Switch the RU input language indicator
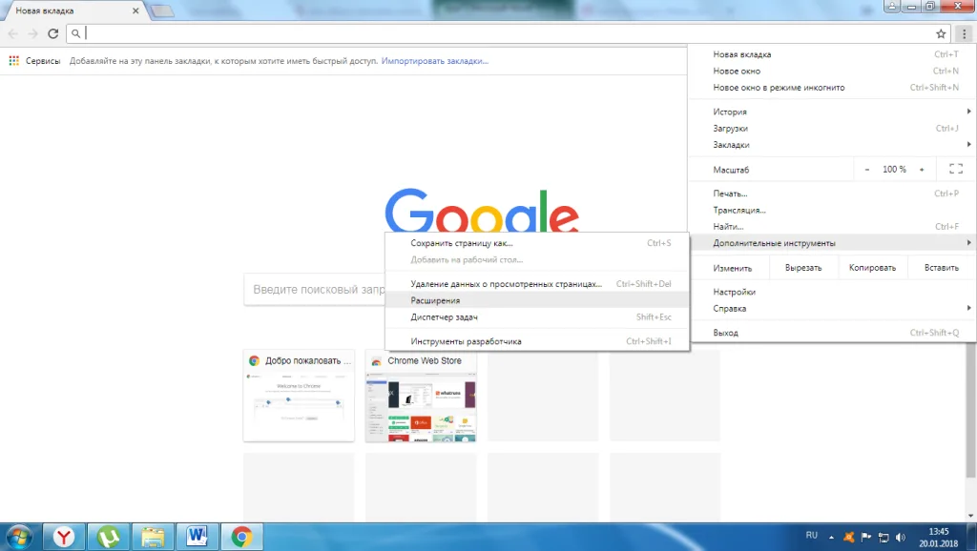This screenshot has height=551, width=977. 811,536
